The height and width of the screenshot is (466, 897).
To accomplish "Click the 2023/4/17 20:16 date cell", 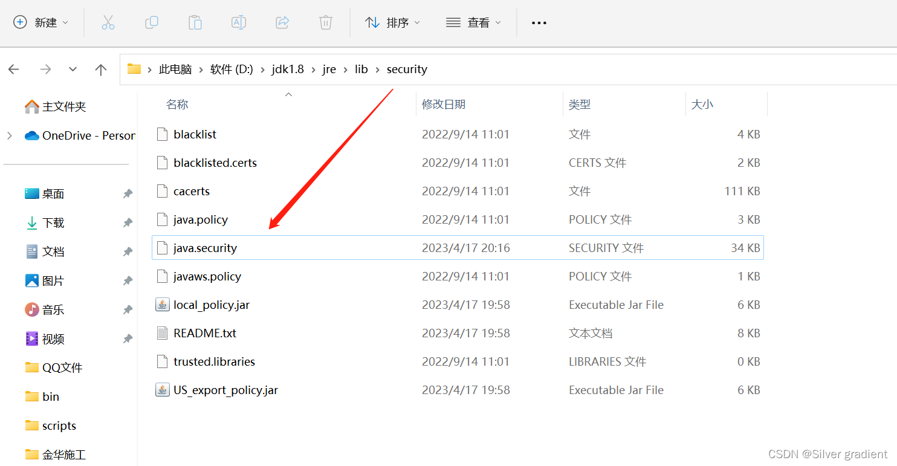I will (x=466, y=248).
